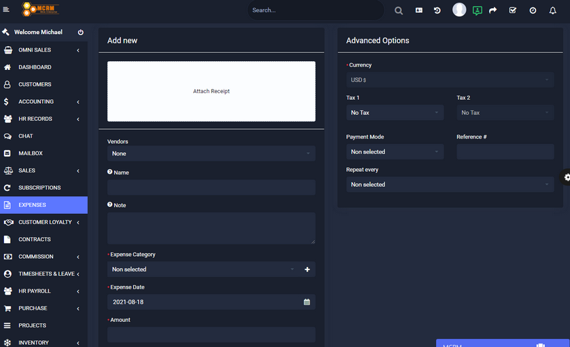Click the to-do checkmark icon in header

(513, 10)
